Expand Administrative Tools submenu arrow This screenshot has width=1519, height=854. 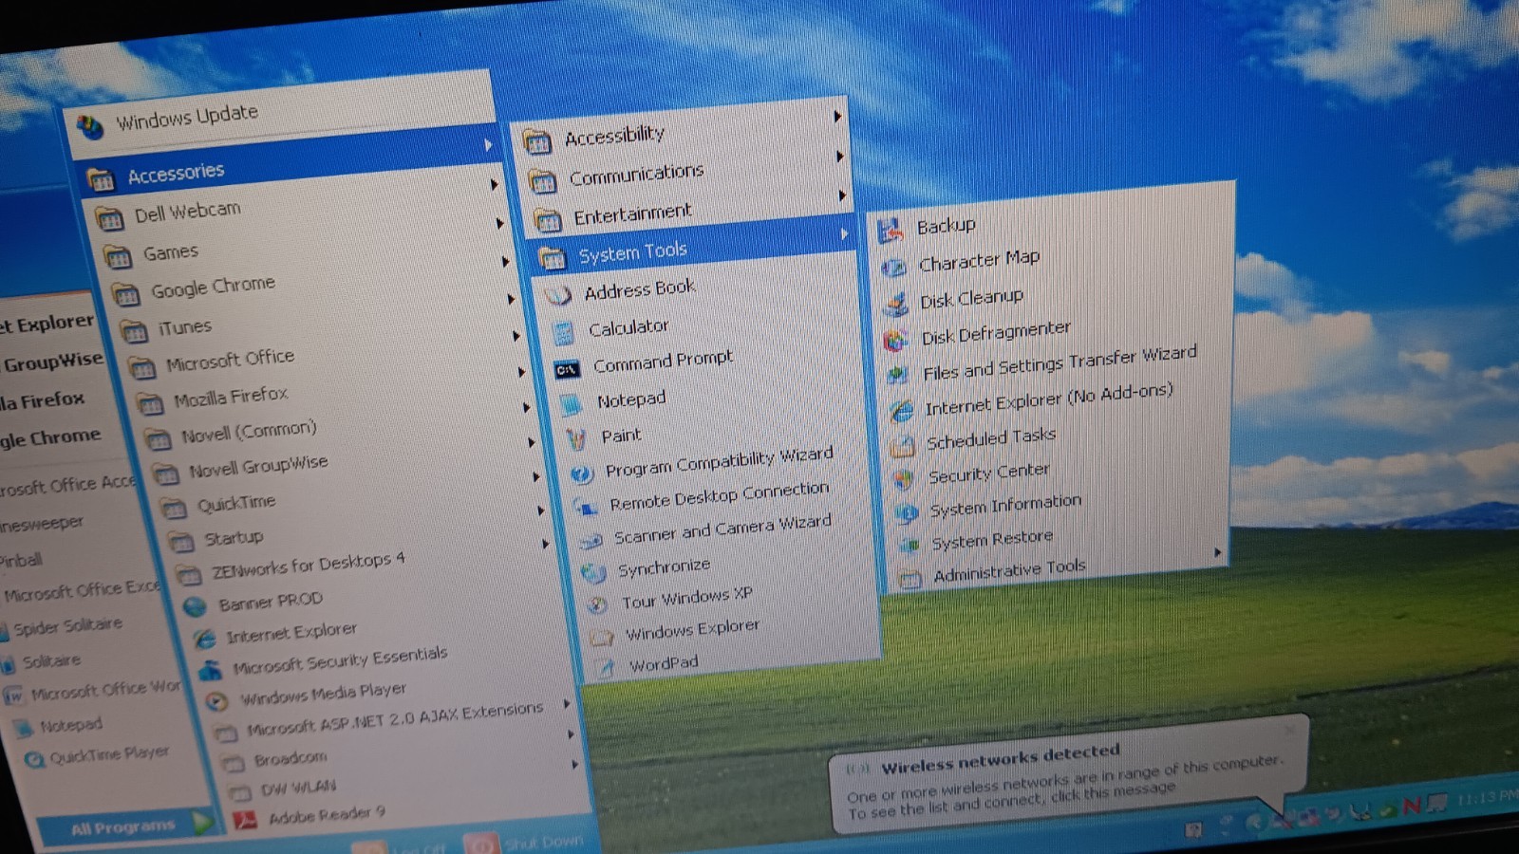(x=1217, y=551)
